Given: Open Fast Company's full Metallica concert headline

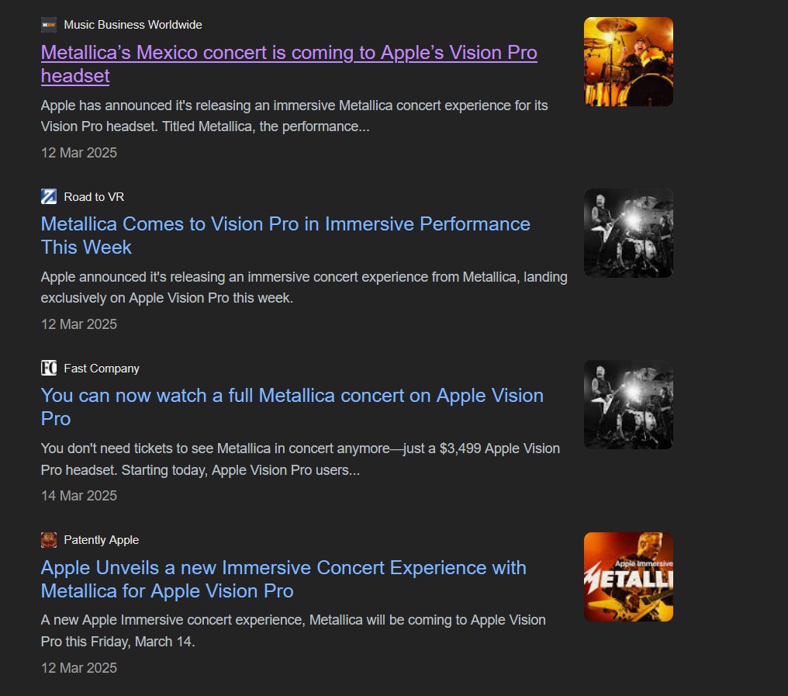Looking at the screenshot, I should click(292, 407).
